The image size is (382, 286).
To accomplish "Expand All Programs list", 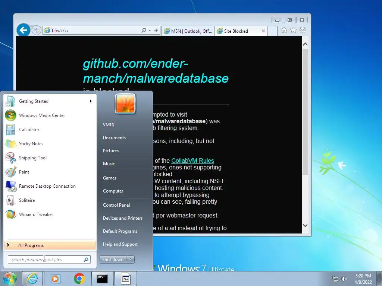I will coord(50,245).
